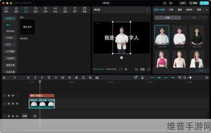211x133 pixels.
Task: Toggle third teal linkage button
Action: tap(166, 77)
